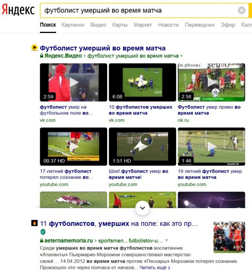Click the yellow video play icon by result title
The height and width of the screenshot is (274, 252).
[34, 48]
